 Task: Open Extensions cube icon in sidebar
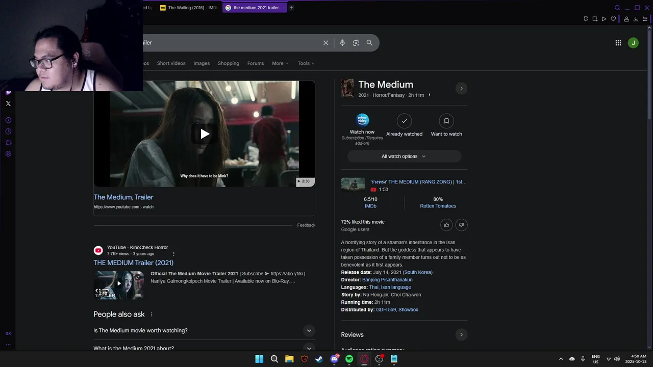tap(8, 143)
